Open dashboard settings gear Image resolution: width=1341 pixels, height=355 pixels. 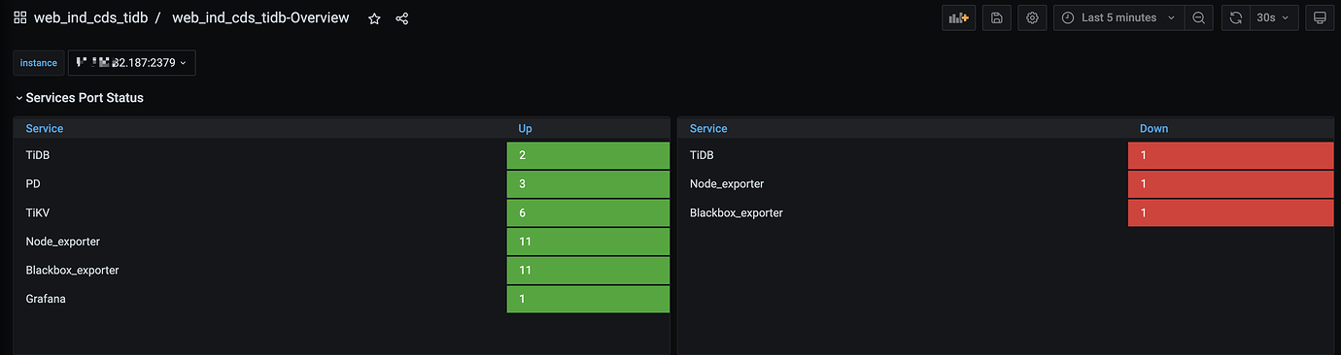(x=1032, y=17)
